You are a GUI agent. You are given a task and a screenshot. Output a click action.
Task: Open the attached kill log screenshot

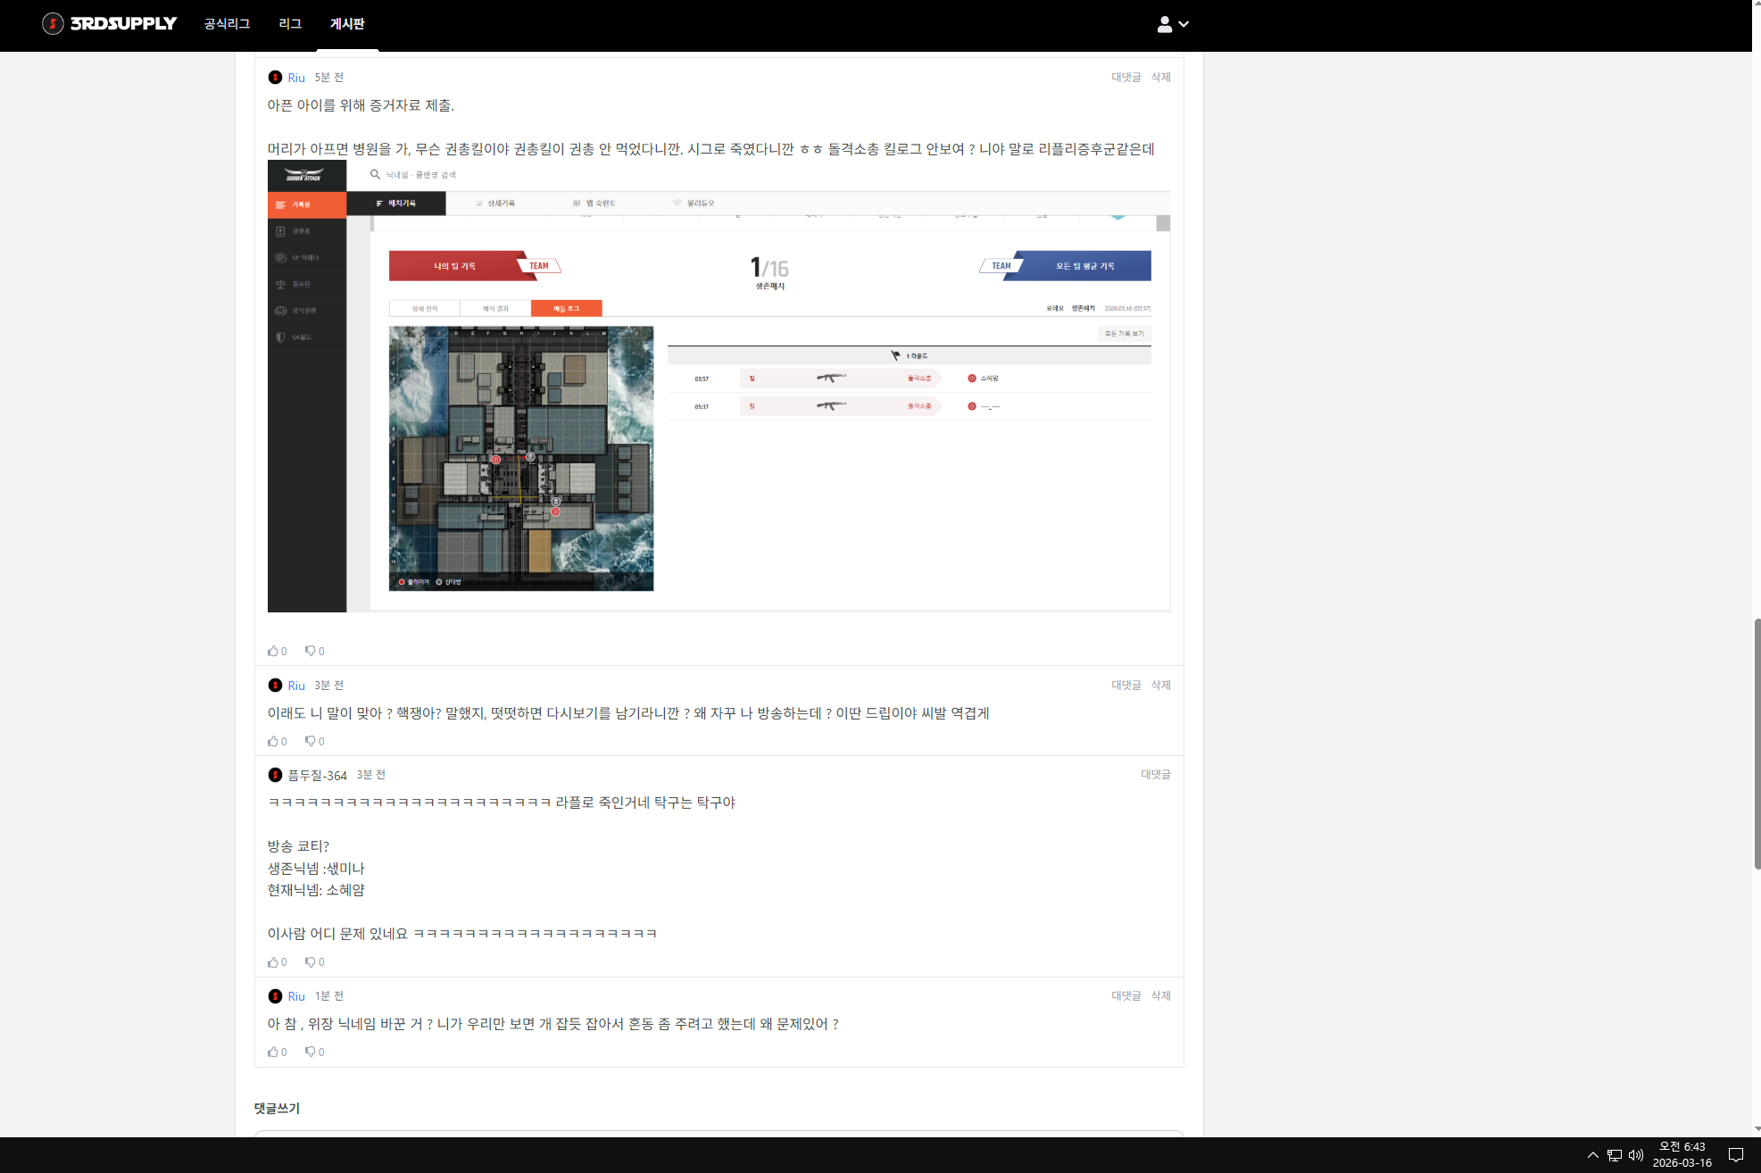click(x=719, y=386)
